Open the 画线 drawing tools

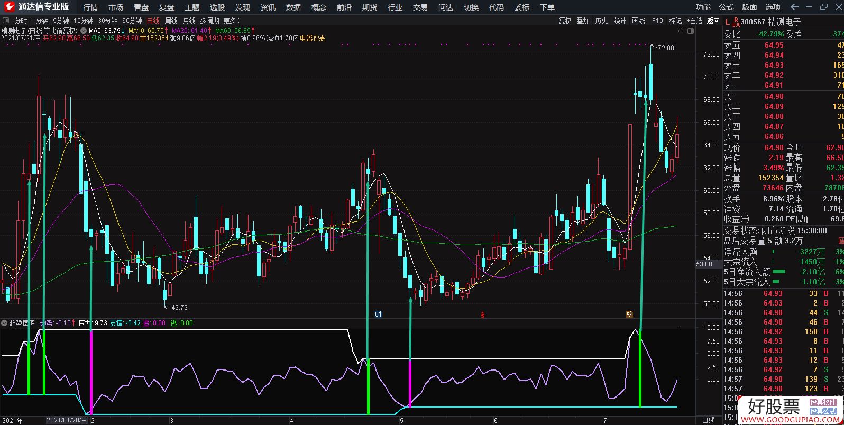(639, 21)
